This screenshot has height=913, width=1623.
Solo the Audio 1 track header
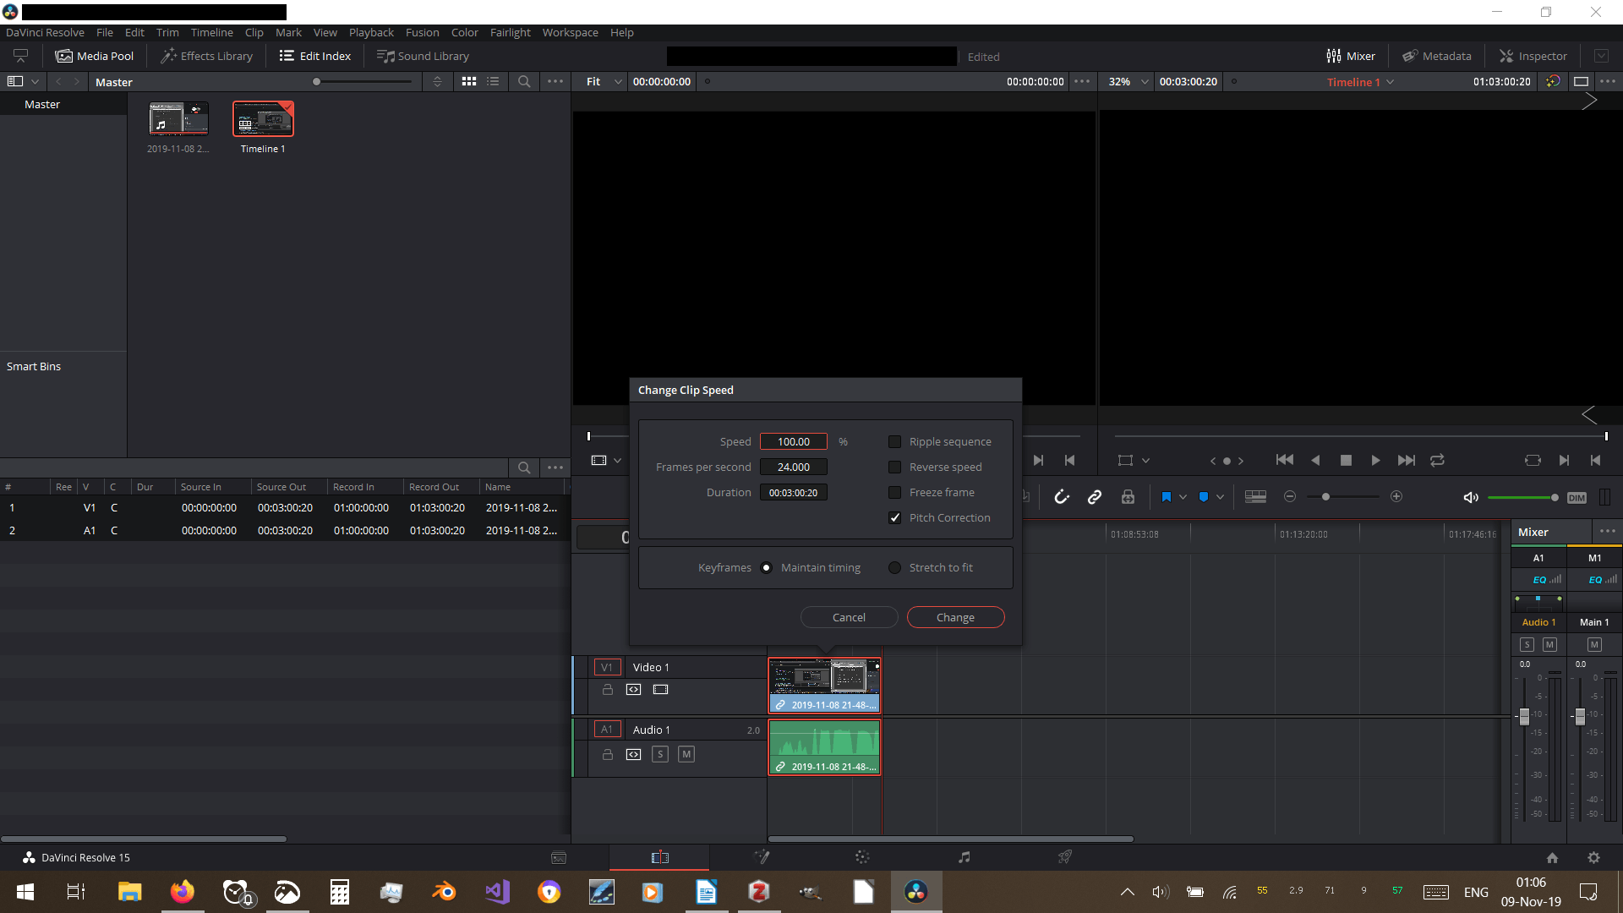[x=660, y=754]
